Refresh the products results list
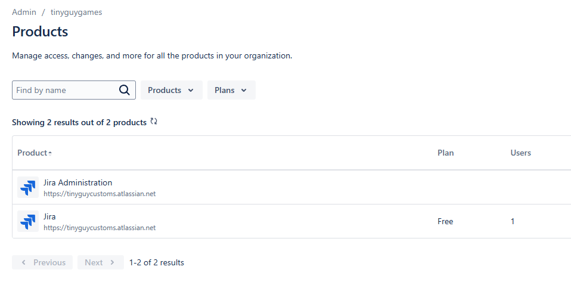The image size is (571, 282). (x=154, y=122)
